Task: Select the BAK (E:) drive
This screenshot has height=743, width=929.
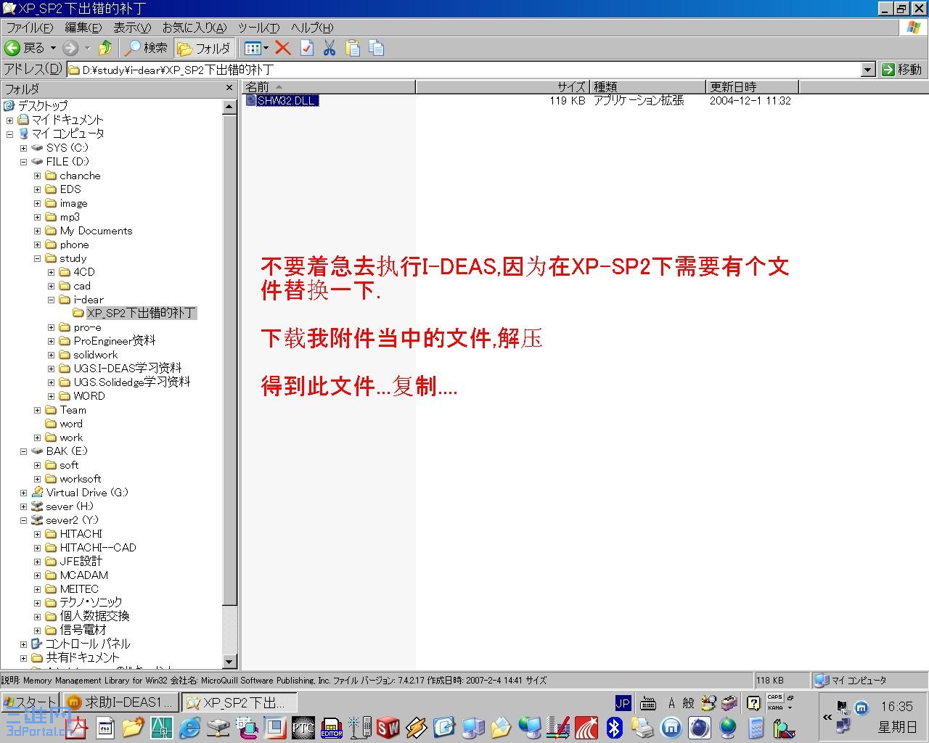Action: pos(67,451)
